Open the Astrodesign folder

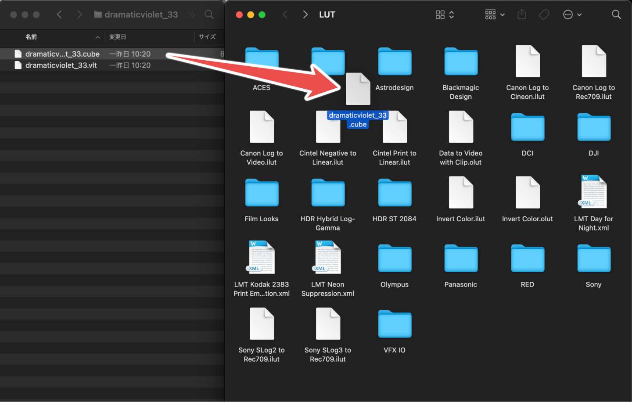click(x=395, y=62)
